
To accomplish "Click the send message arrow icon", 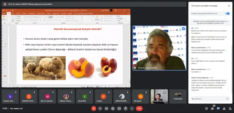I will [227, 99].
